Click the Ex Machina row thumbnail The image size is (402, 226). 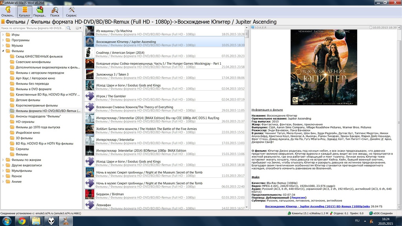tap(90, 31)
